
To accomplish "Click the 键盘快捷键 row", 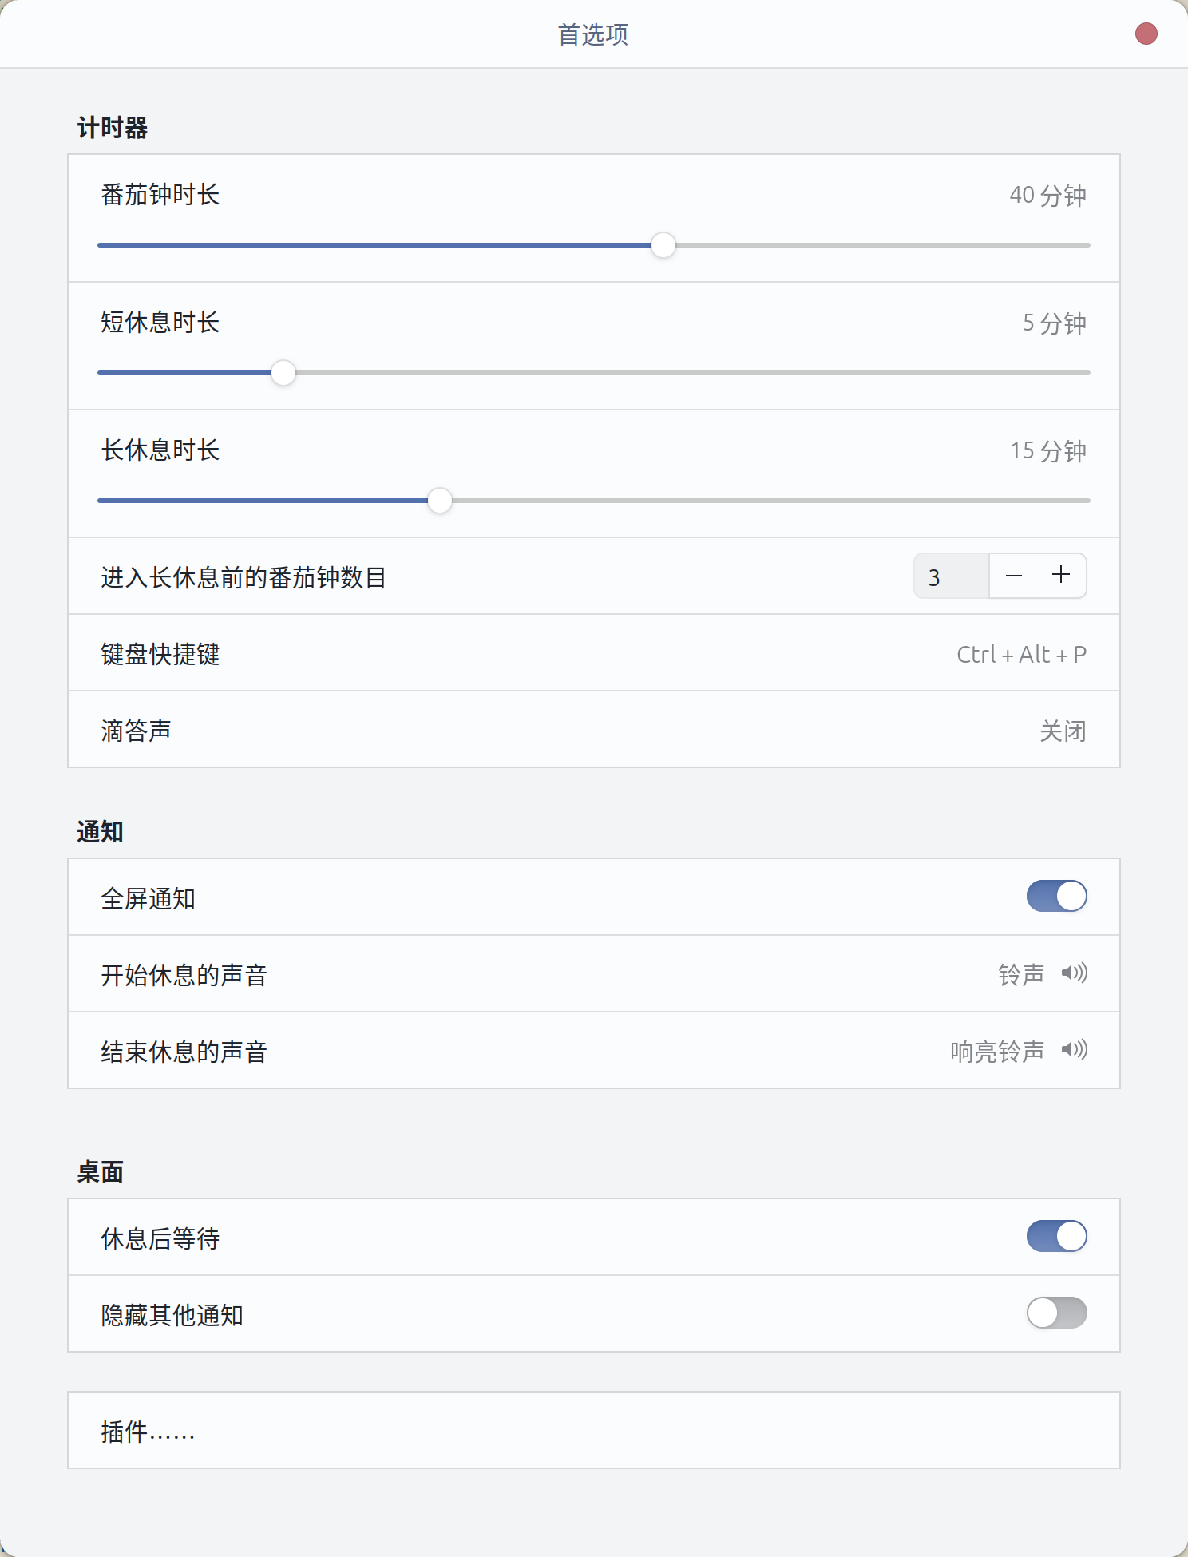I will [x=160, y=654].
